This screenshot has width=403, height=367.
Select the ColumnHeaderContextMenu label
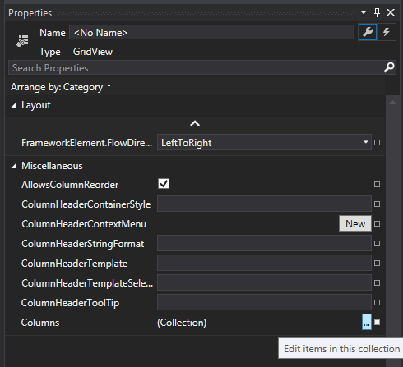84,224
